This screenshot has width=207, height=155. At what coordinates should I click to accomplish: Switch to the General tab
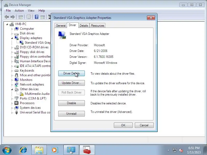(x=61, y=25)
